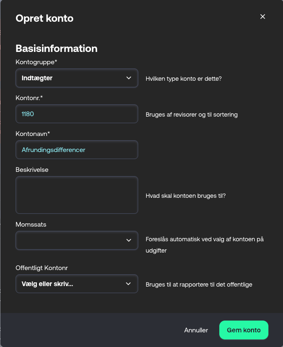Screen dimensions: 283x347
Task: Click the 'Hvilken type konto er dette?' hint
Action: point(183,78)
